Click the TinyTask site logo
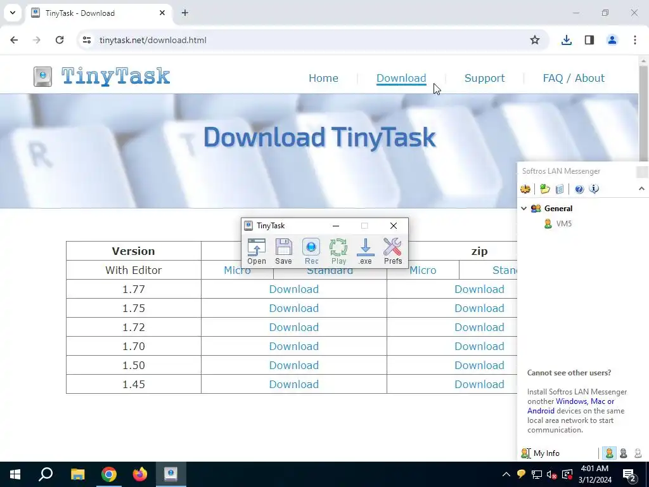Screen dimensions: 649x487 point(102,76)
